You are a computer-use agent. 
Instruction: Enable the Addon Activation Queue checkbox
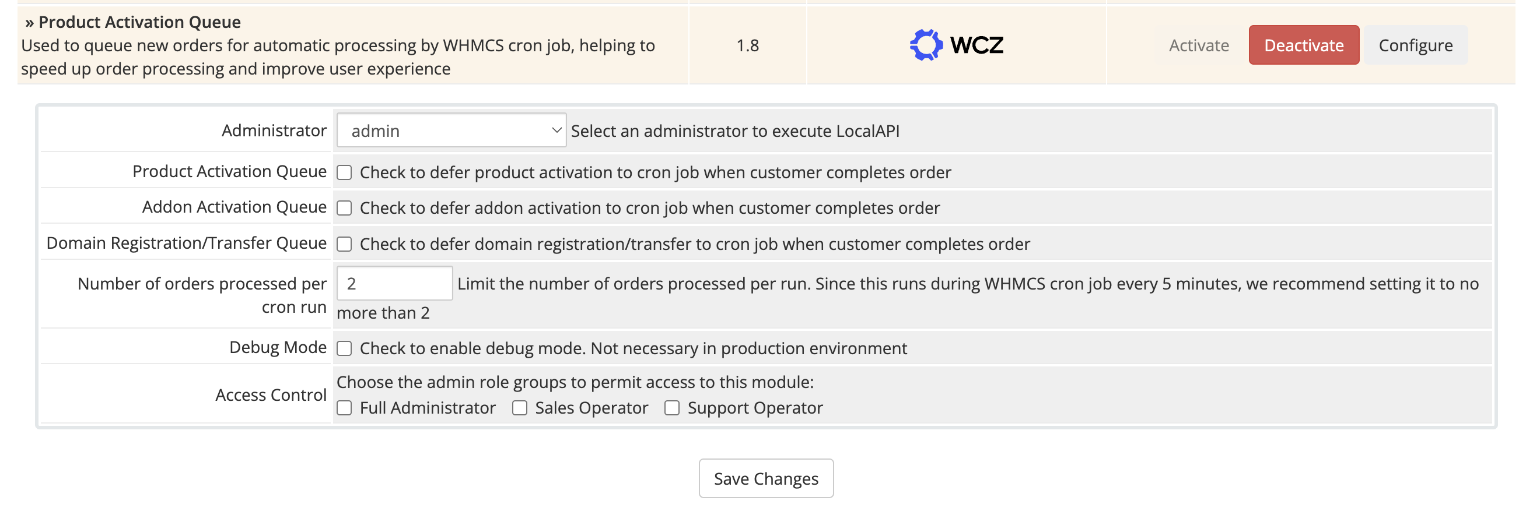coord(344,208)
